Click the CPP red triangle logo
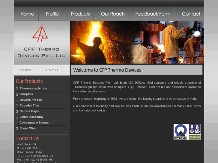This screenshot has width=218, height=163. tap(40, 34)
